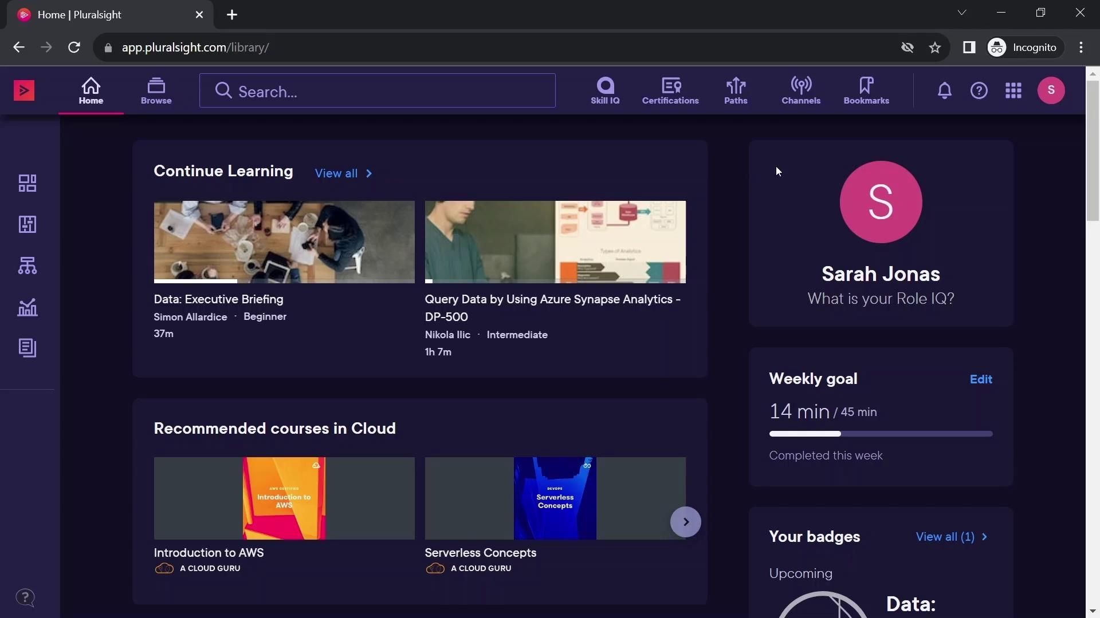
Task: Open the notifications bell
Action: click(x=945, y=90)
